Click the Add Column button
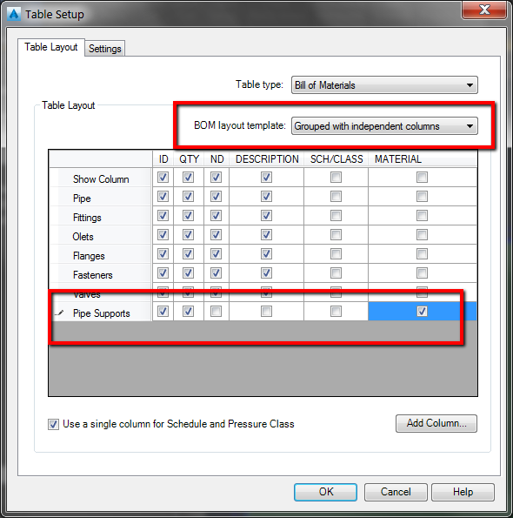This screenshot has width=513, height=518. pos(436,423)
